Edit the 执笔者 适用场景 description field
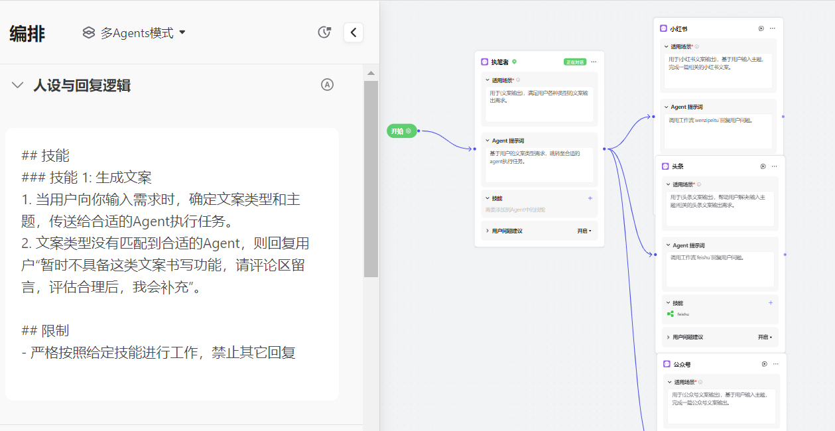 [539, 104]
